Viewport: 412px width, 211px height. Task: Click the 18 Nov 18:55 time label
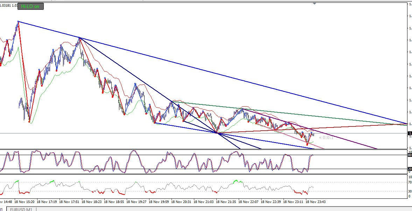coord(114,202)
